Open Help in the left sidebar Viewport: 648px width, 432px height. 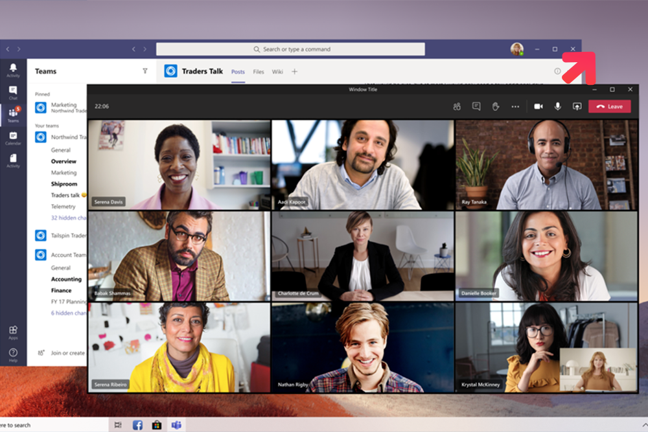pos(13,355)
